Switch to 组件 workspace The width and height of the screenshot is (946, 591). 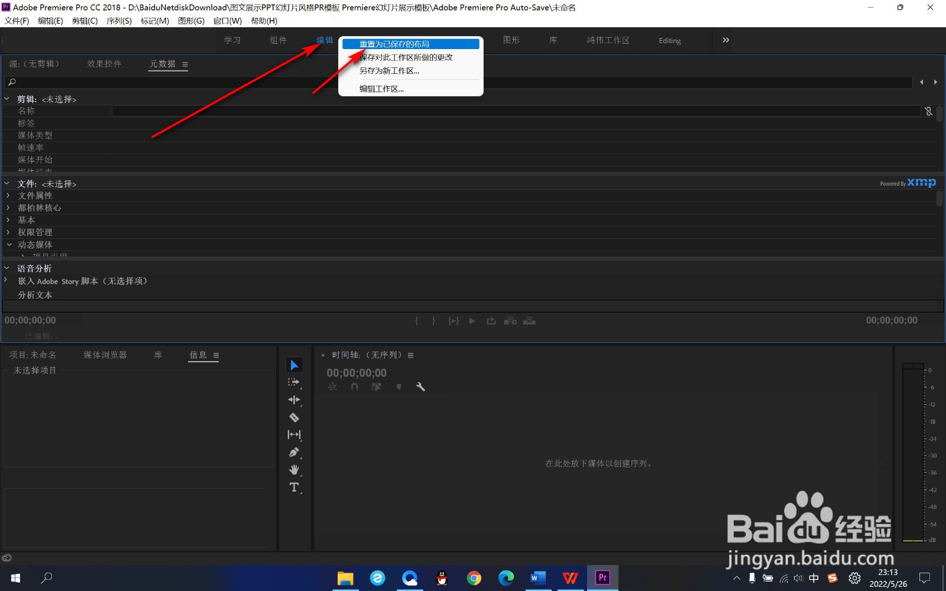pyautogui.click(x=278, y=40)
